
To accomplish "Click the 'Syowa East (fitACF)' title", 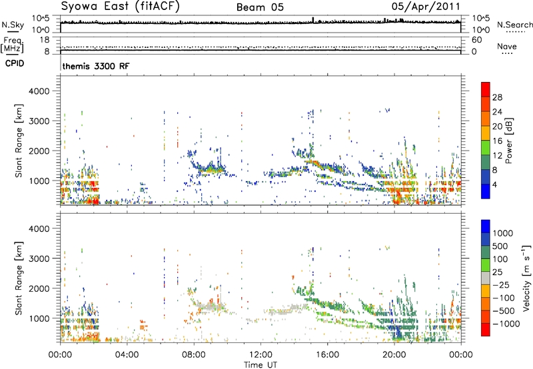I will (121, 7).
